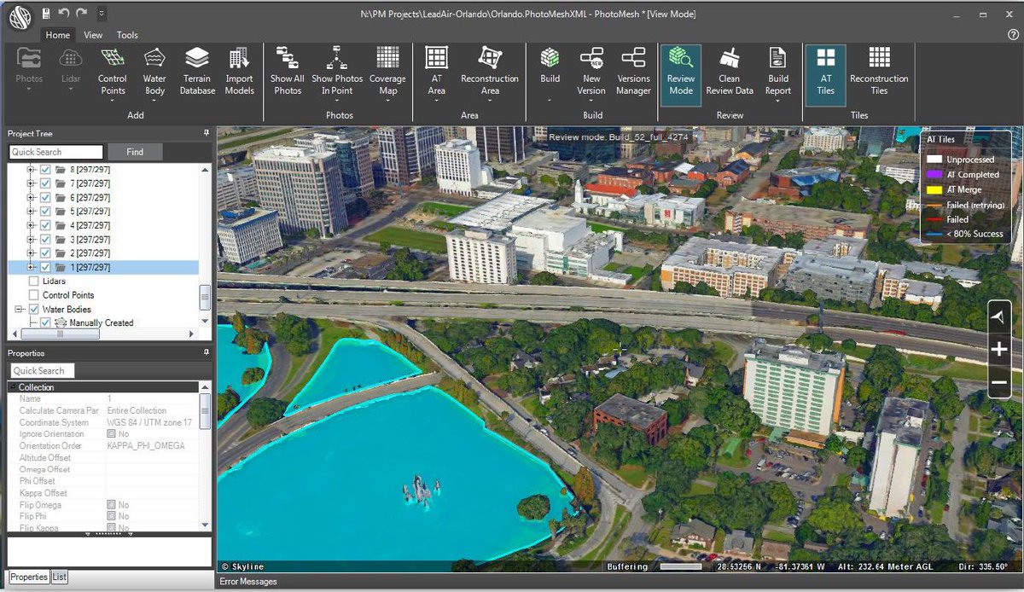Switch to the Home ribbon tab

tap(58, 35)
